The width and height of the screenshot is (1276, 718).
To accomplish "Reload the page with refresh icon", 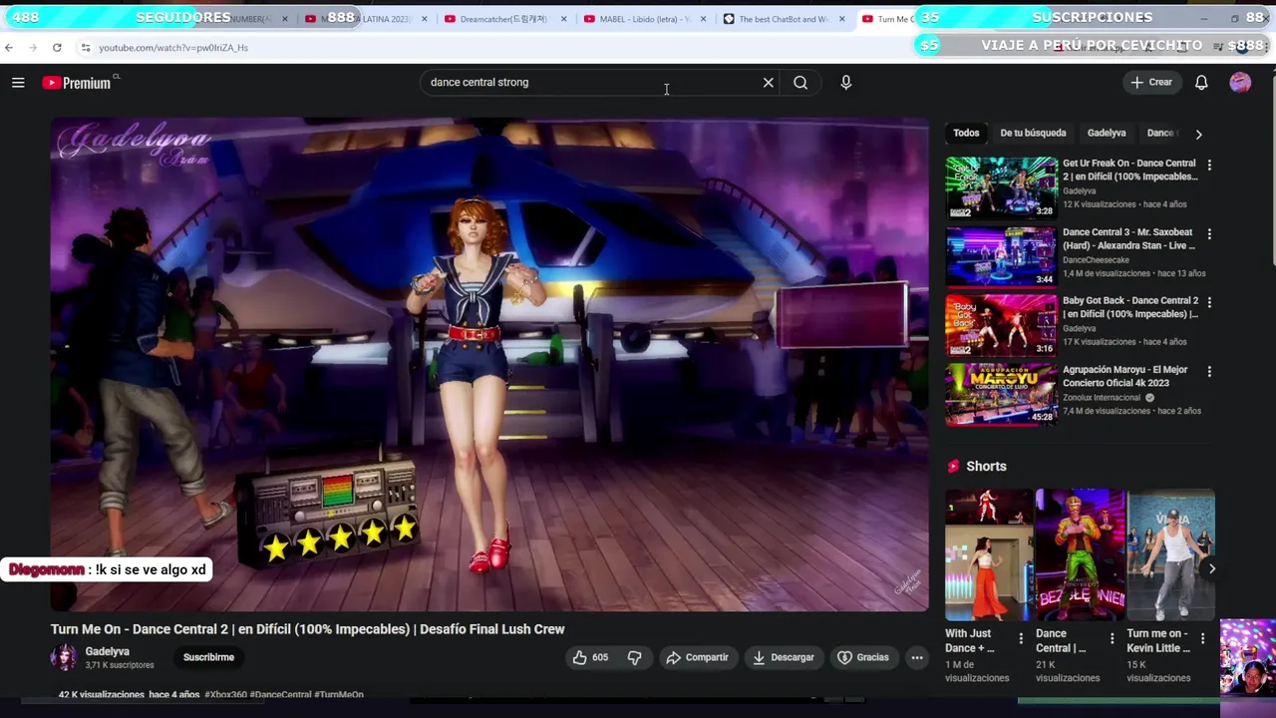I will pos(57,47).
